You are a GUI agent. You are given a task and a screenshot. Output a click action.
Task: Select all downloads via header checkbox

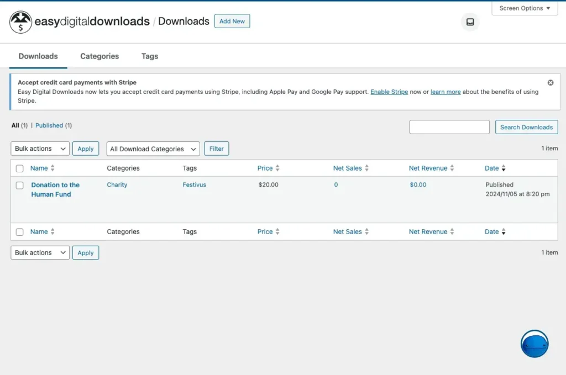coord(20,168)
